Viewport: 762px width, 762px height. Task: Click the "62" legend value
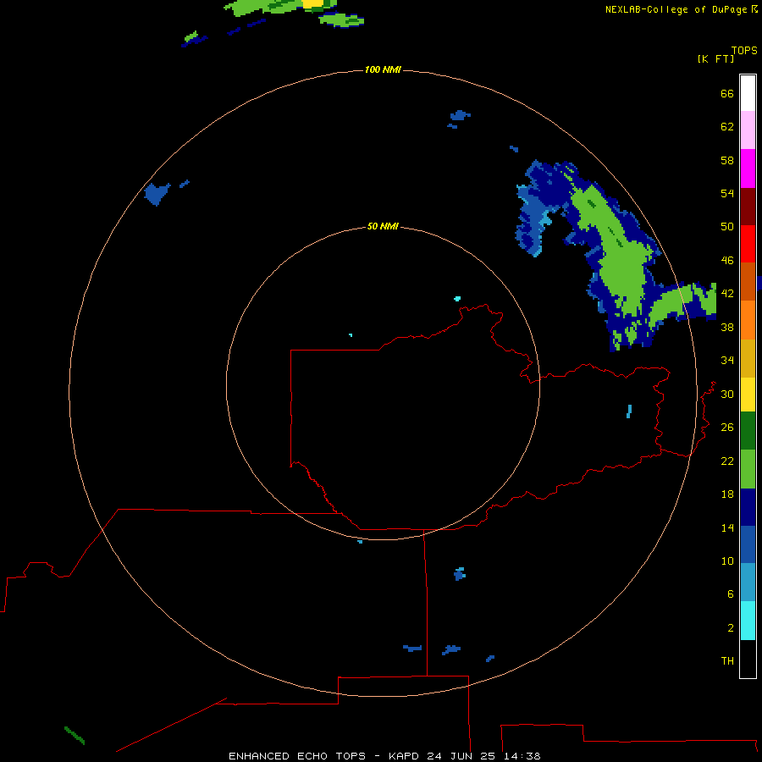(727, 127)
